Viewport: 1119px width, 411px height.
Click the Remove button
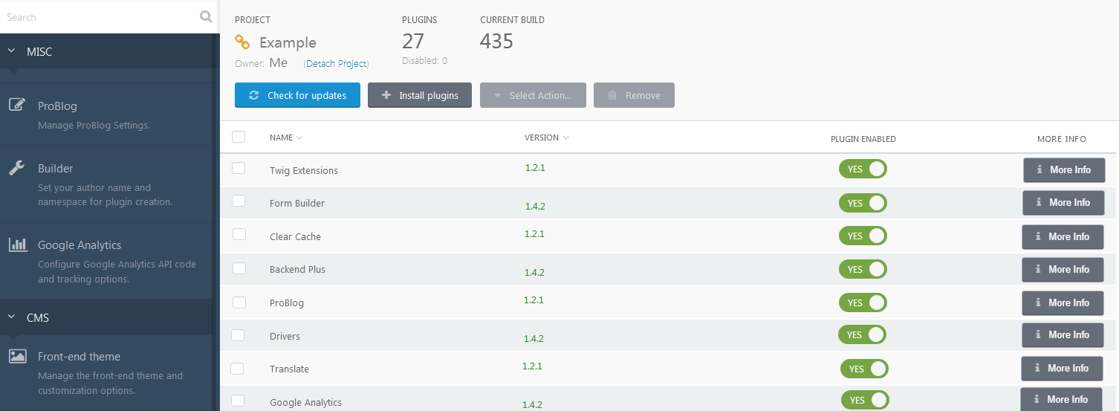point(634,95)
